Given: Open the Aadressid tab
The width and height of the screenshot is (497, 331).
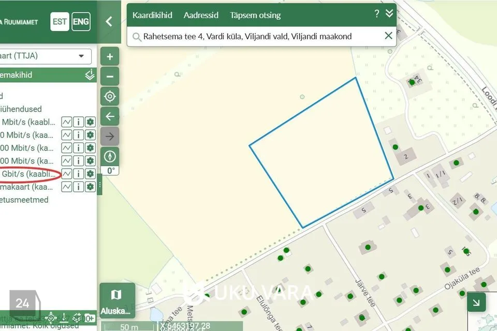Looking at the screenshot, I should pyautogui.click(x=201, y=15).
